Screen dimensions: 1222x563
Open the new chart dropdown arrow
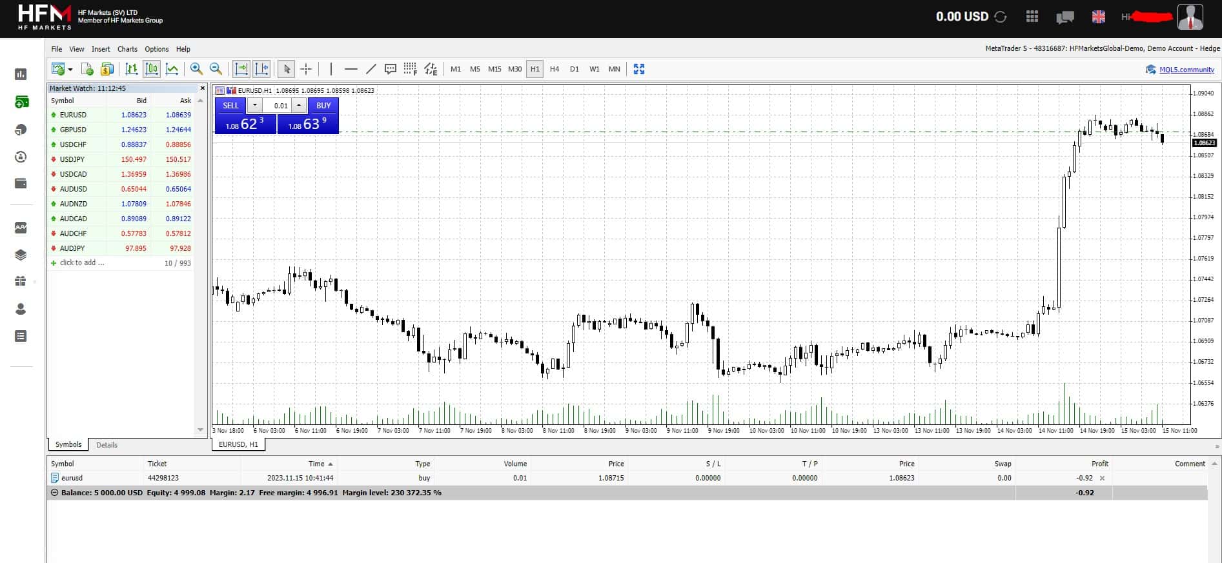[70, 69]
